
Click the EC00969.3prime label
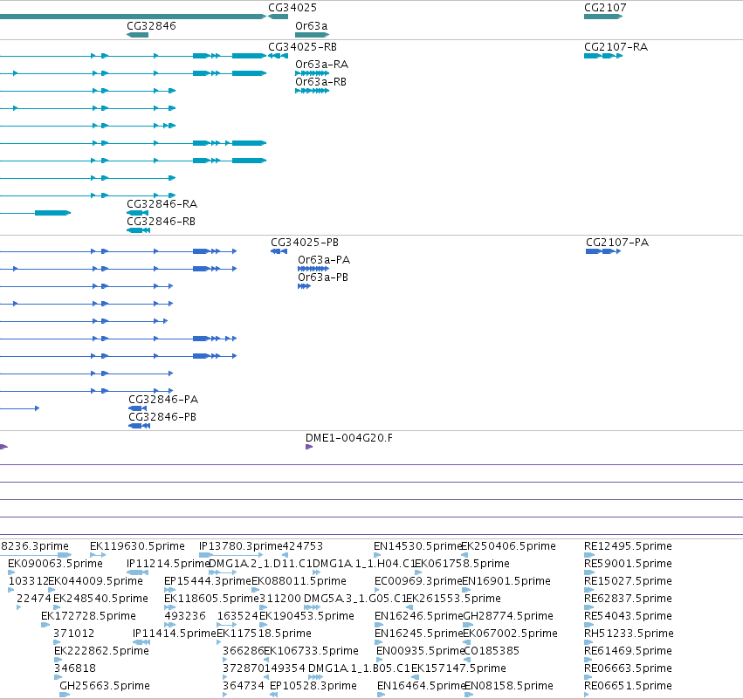[x=418, y=581]
